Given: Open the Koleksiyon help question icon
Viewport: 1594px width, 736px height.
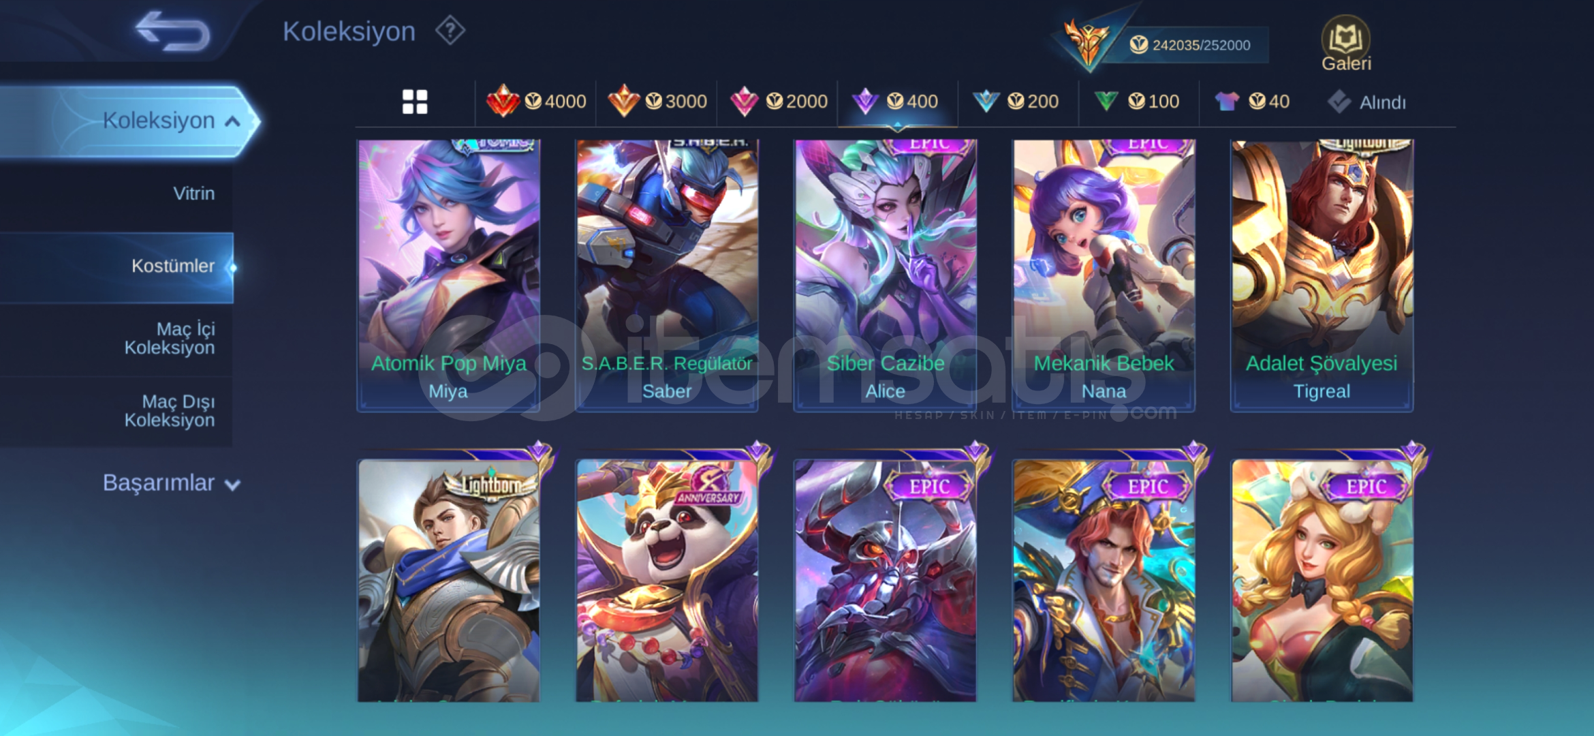Looking at the screenshot, I should pyautogui.click(x=450, y=31).
